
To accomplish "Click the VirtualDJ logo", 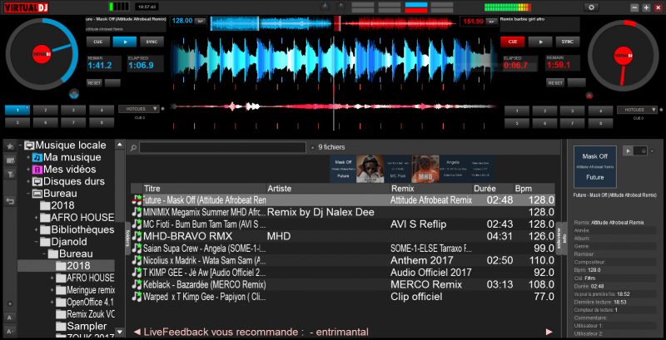I will [27, 7].
